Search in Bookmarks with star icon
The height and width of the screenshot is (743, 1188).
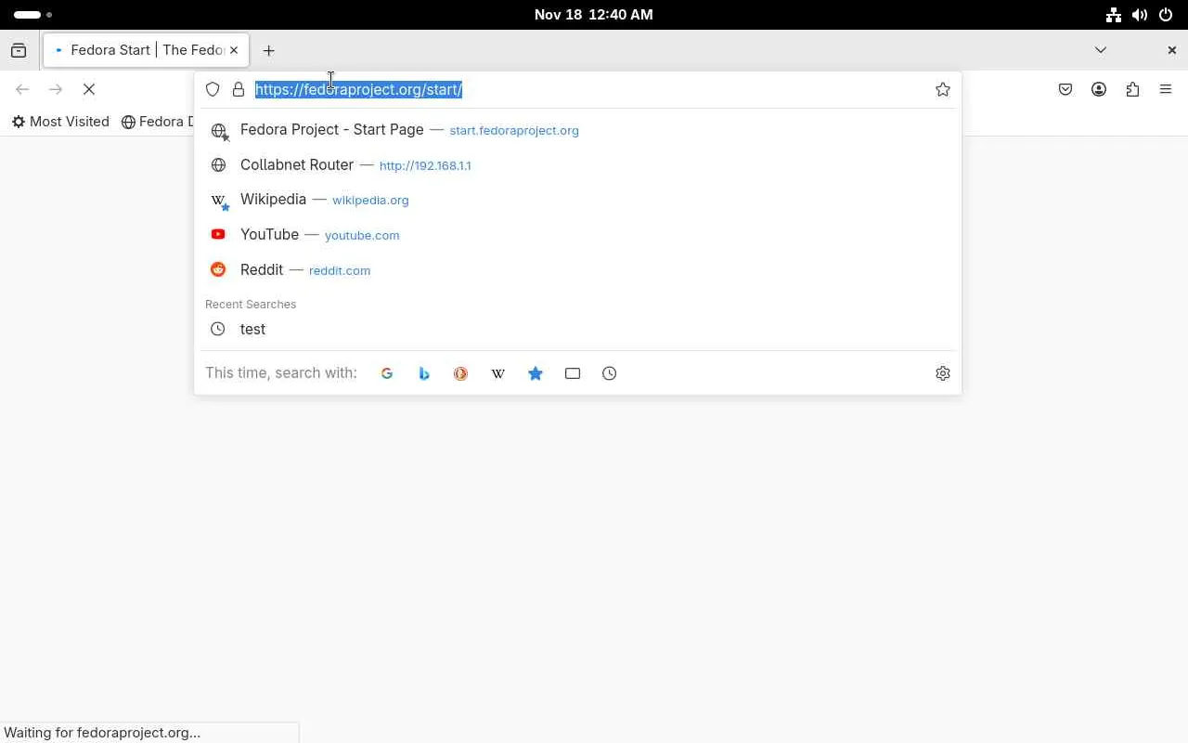pos(536,373)
